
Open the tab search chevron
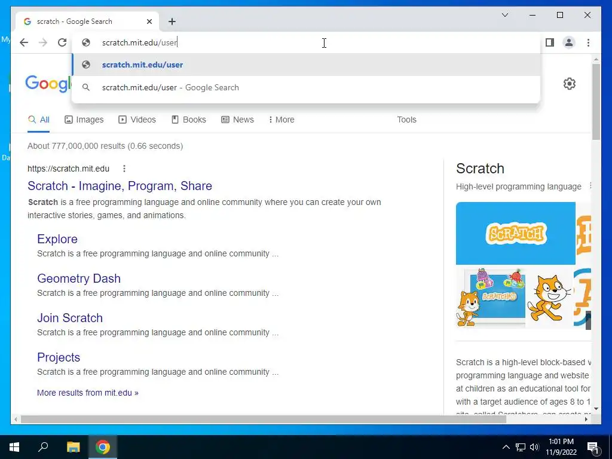coord(504,15)
